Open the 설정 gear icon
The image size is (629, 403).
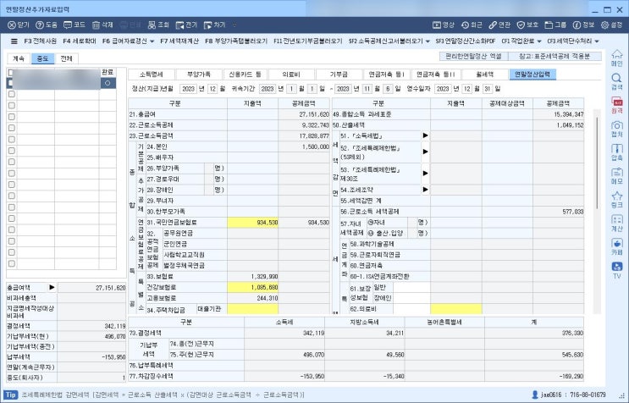pos(611,25)
